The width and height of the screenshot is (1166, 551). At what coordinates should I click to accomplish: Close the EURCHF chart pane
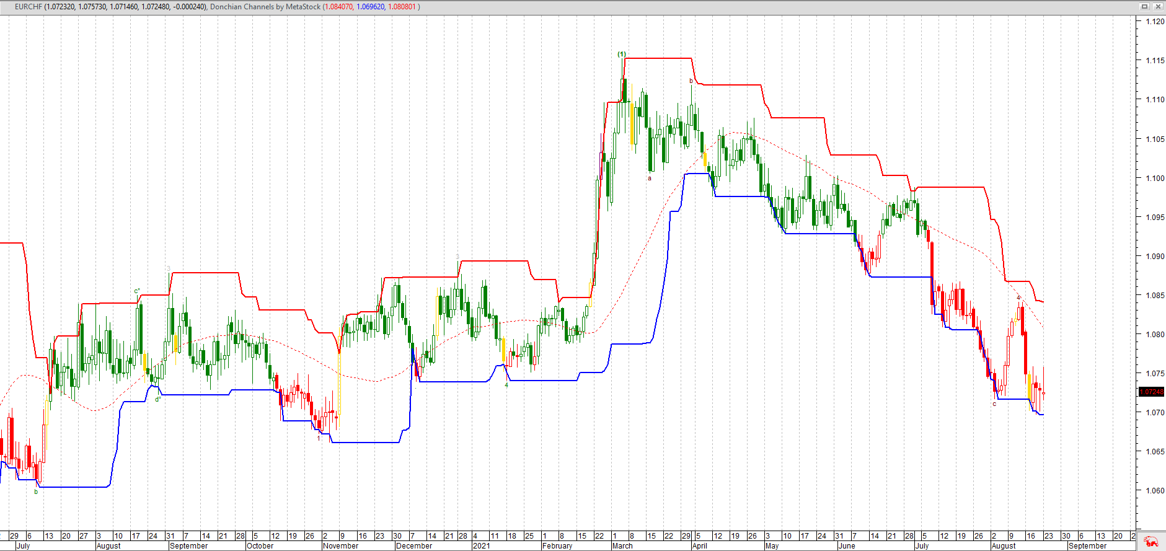pos(1157,6)
